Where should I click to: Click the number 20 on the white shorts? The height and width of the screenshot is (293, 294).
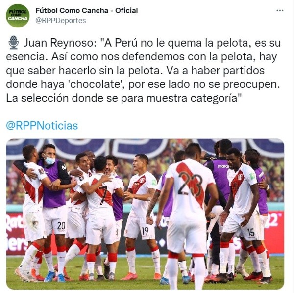point(61,226)
